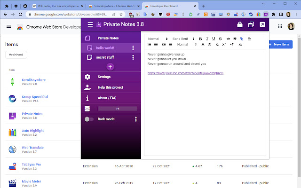The height and width of the screenshot is (188, 301).
Task: Toggle strikethrough formatting in note editor
Action: 221,39
